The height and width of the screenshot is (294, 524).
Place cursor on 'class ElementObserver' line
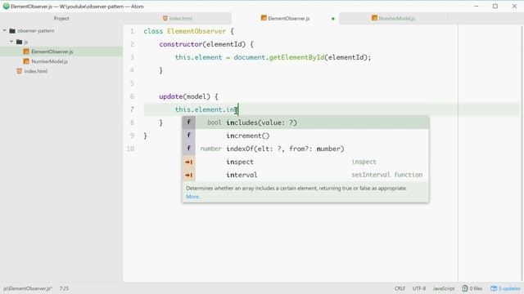pos(189,31)
